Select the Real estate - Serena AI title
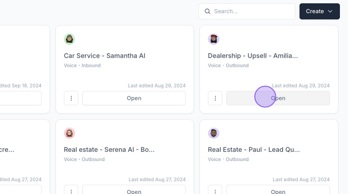Screen dimensions: 348x194 pyautogui.click(x=109, y=150)
